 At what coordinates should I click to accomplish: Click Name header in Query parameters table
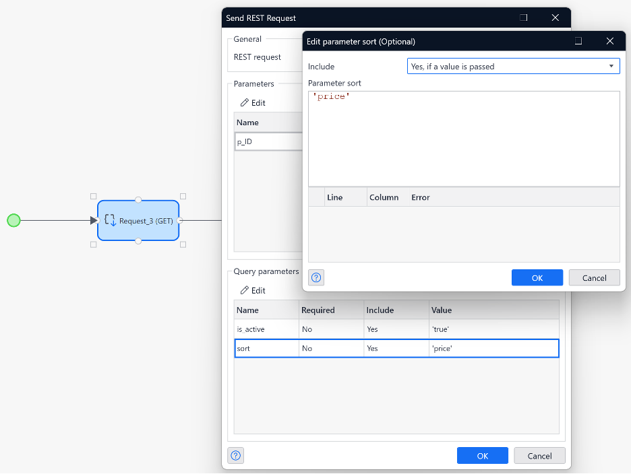pyautogui.click(x=266, y=310)
